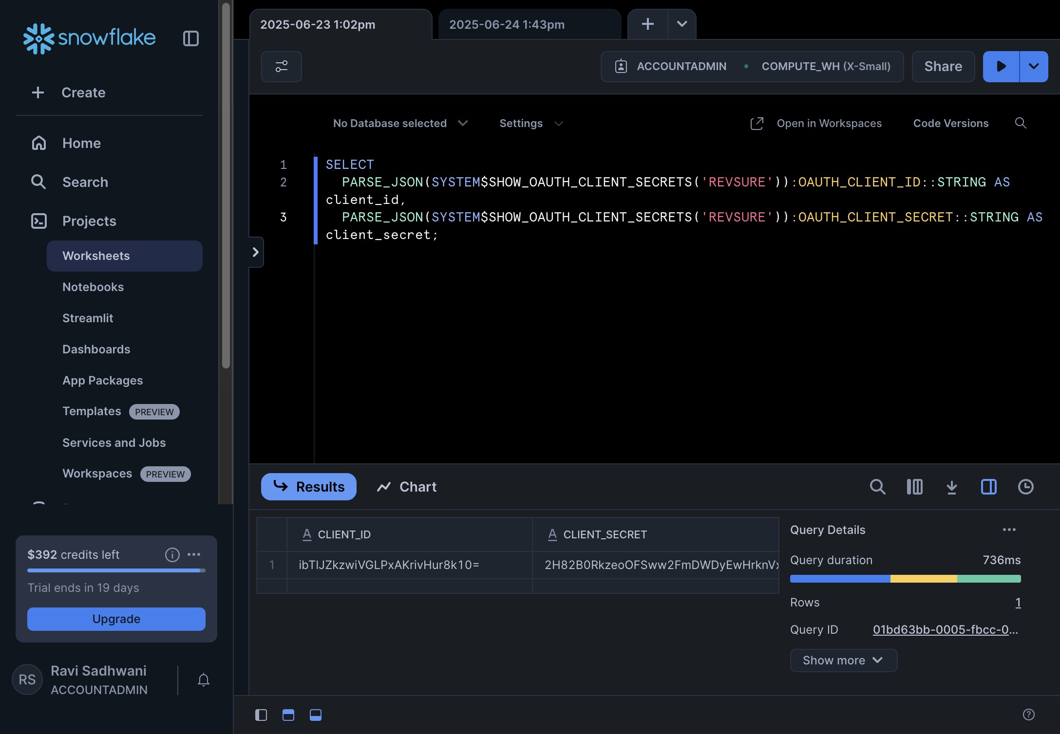Screen dimensions: 1060x734
Task: Click the editor search magnifier icon
Action: (1021, 123)
